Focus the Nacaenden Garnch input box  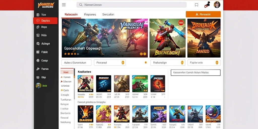point(196,73)
